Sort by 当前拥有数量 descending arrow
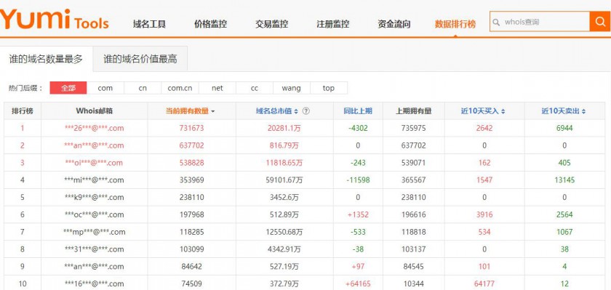 212,112
